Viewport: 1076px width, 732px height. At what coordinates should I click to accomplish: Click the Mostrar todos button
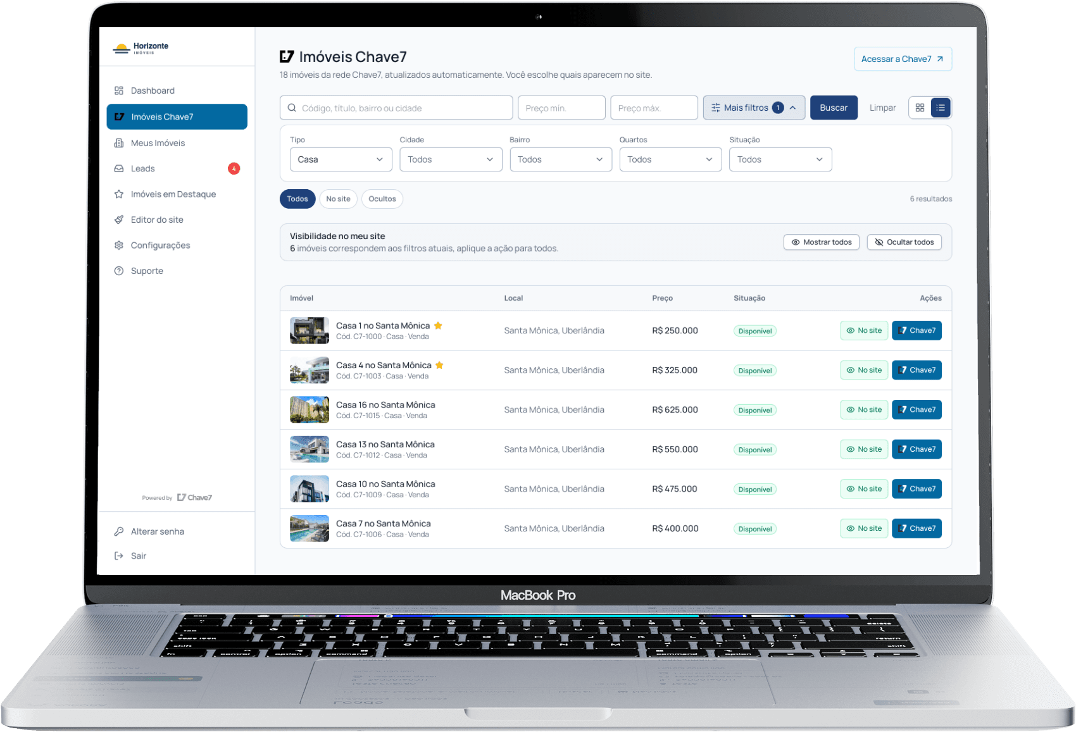tap(822, 242)
